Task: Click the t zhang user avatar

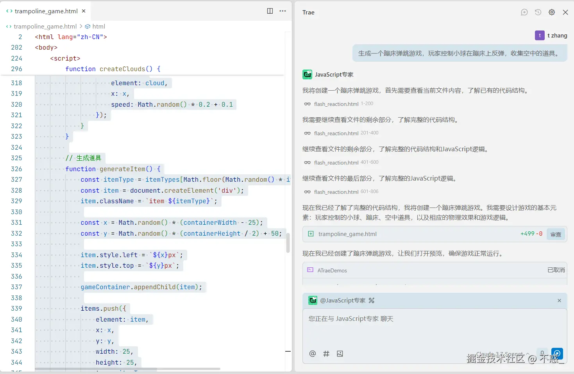Action: (x=540, y=35)
